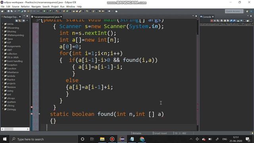Click the ENG language indicator in system tray
Screen dimensions: 254x143
225,139
